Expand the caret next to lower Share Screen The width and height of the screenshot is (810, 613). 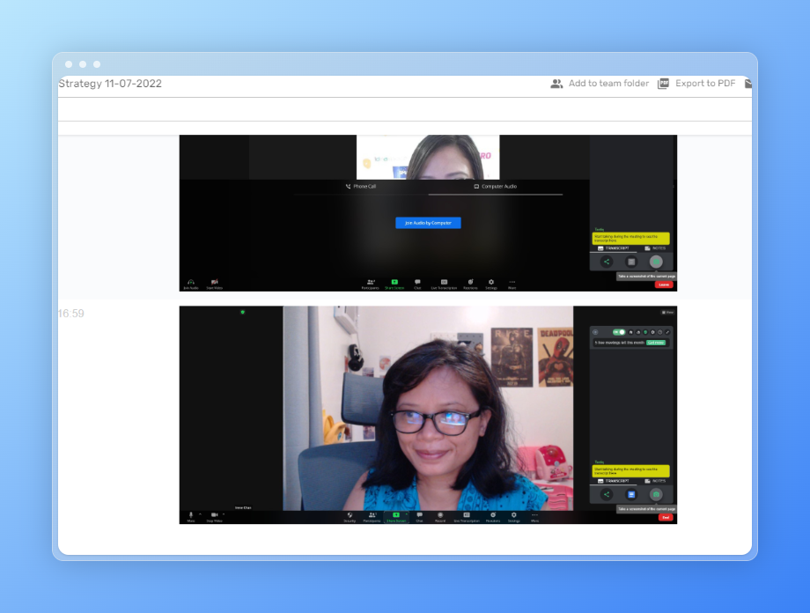point(407,514)
